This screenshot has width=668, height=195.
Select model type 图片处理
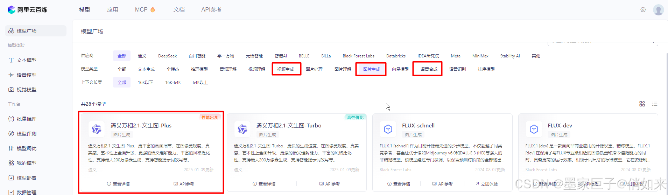(x=314, y=69)
